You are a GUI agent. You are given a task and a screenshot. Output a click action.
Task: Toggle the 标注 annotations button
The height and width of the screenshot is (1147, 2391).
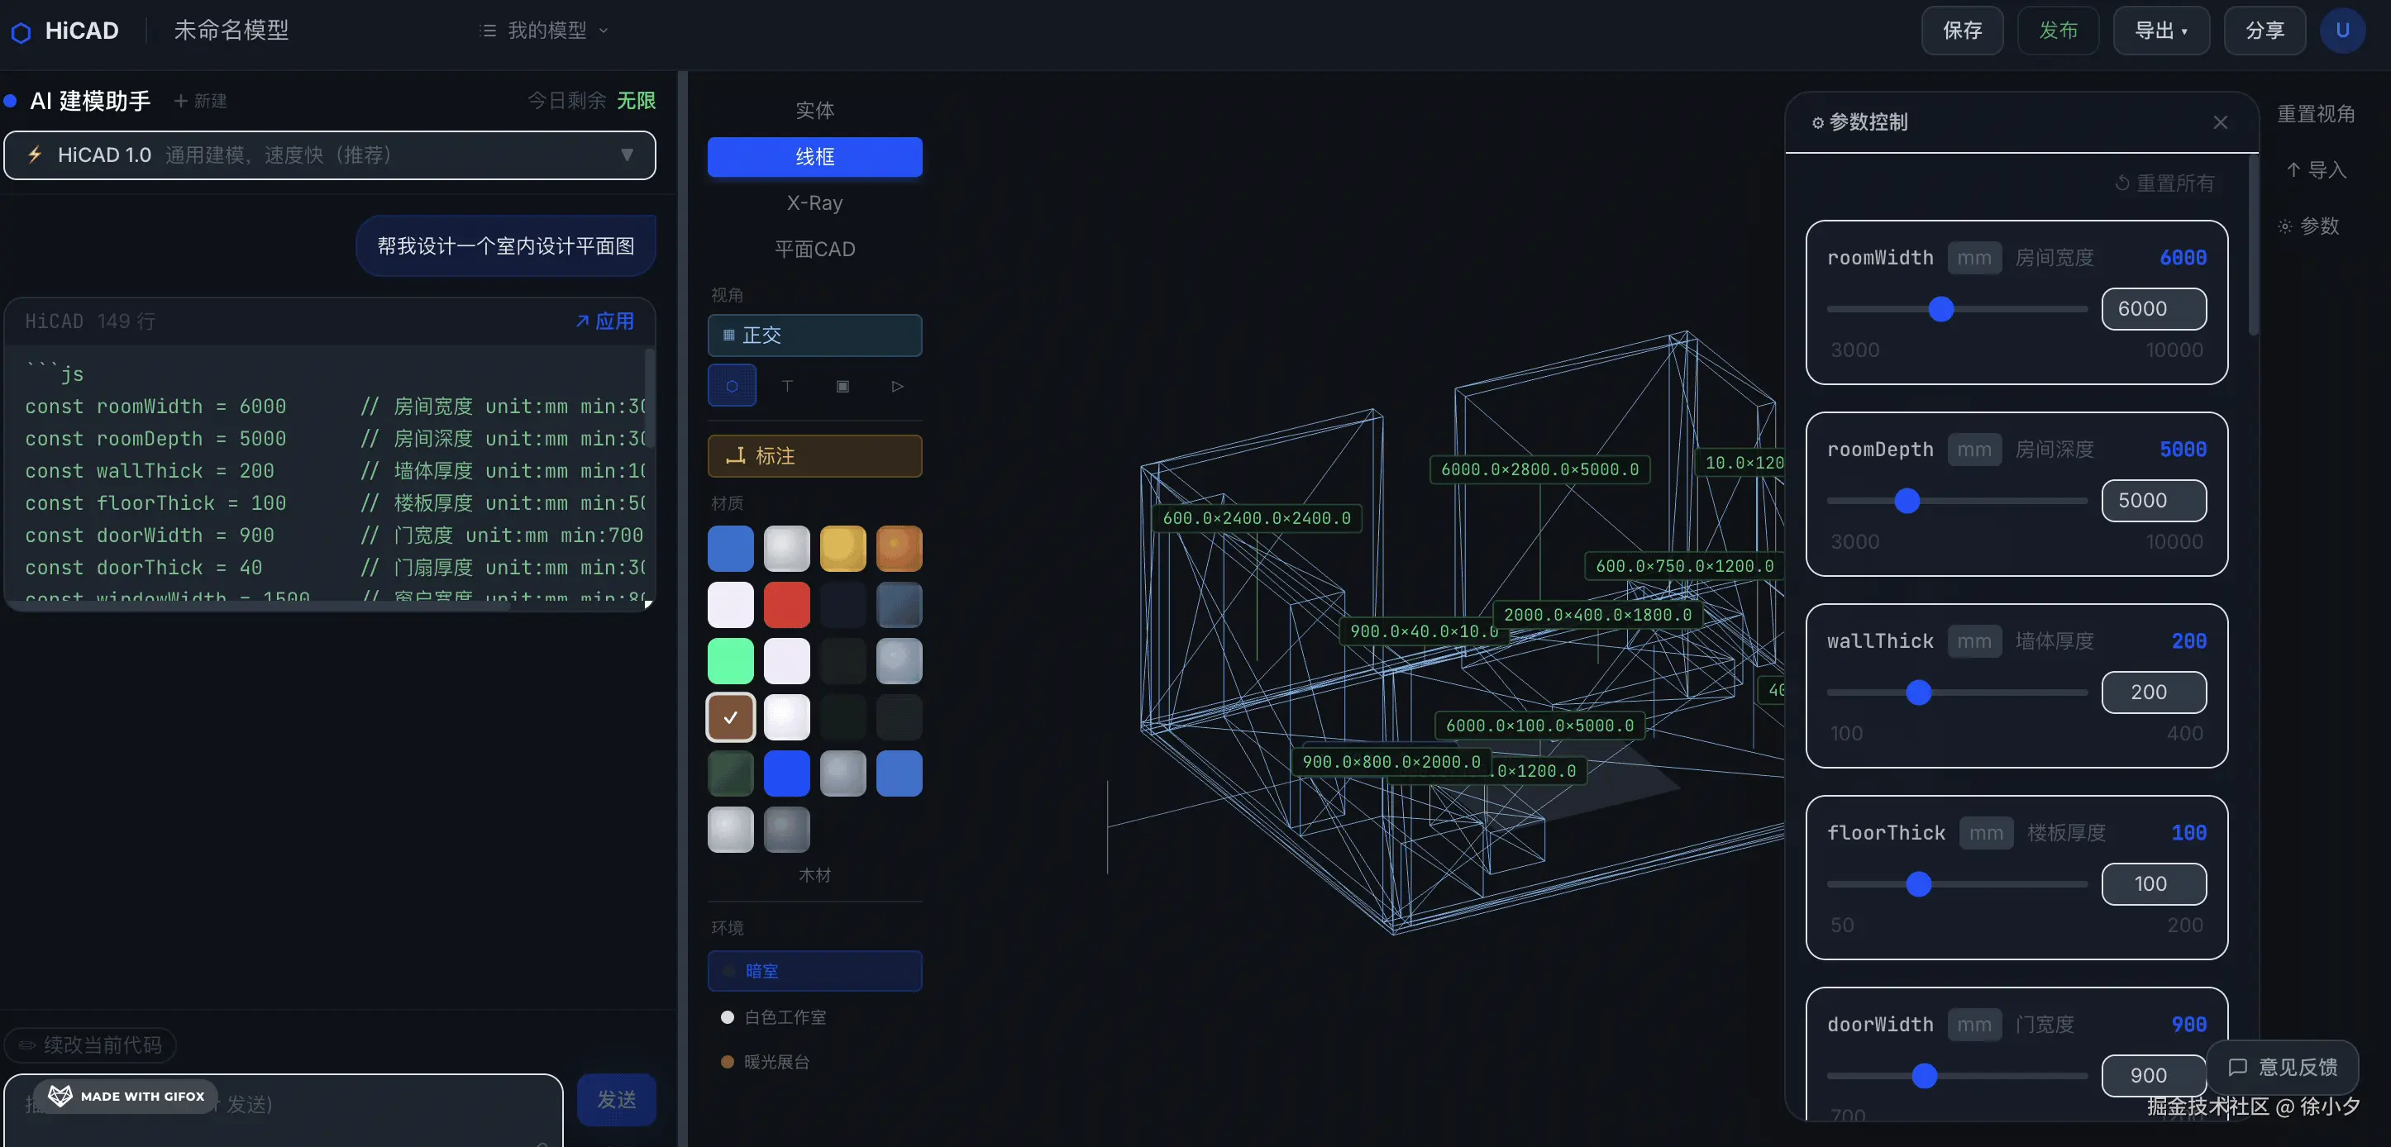[x=815, y=455]
